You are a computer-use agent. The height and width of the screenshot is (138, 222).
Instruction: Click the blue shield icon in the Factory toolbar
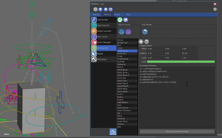(x=100, y=9)
